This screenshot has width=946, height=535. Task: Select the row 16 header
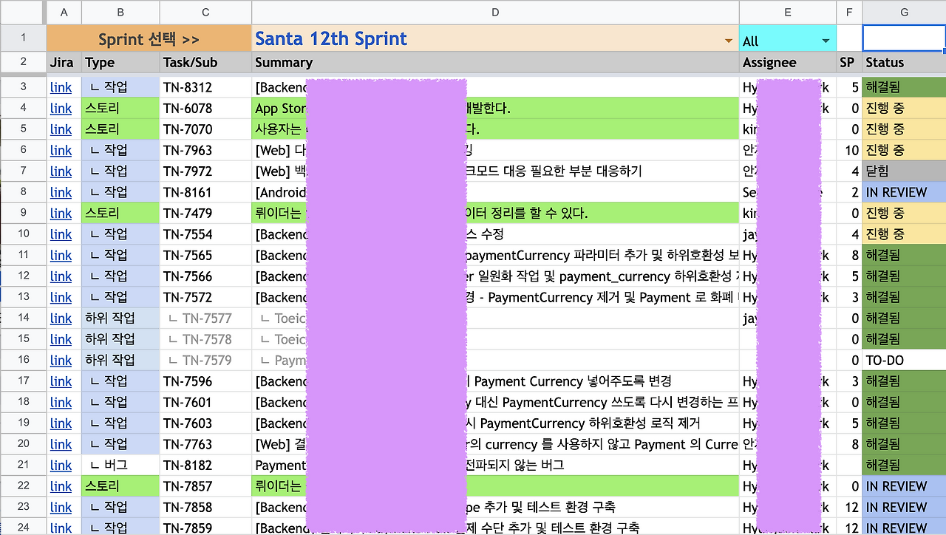pos(24,361)
